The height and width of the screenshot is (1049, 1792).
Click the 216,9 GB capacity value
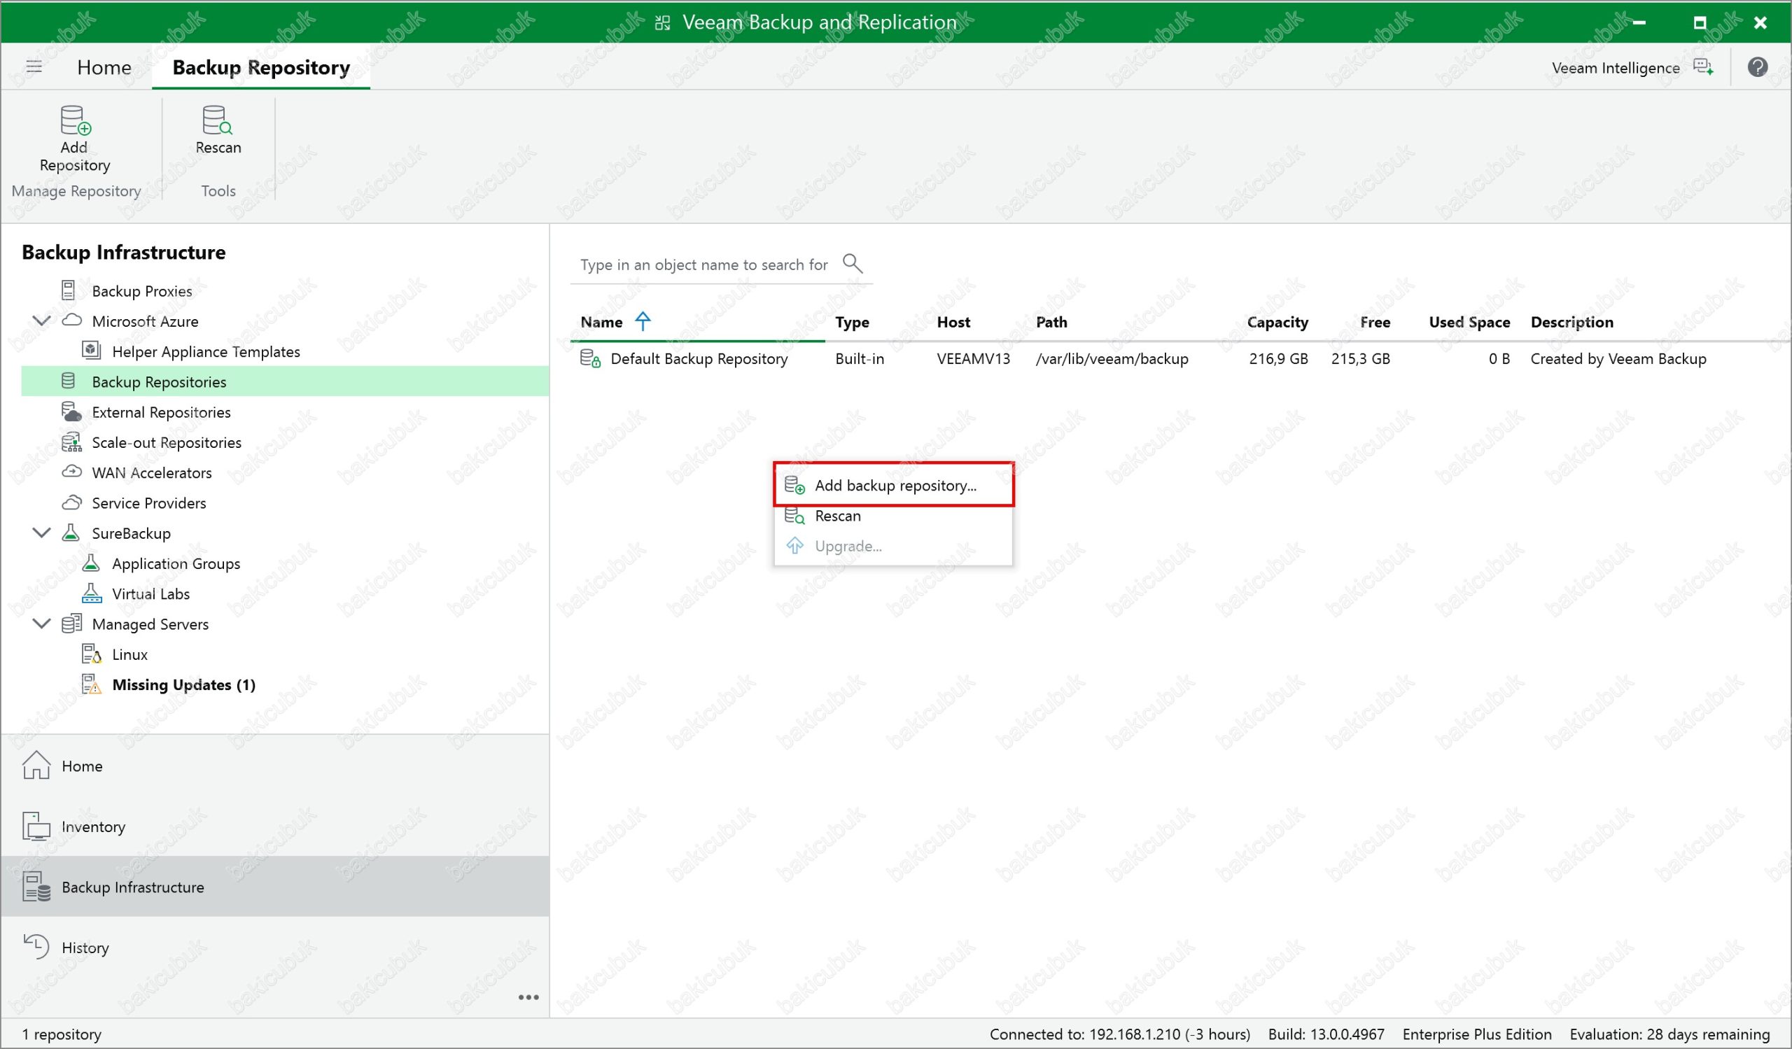[x=1279, y=358]
